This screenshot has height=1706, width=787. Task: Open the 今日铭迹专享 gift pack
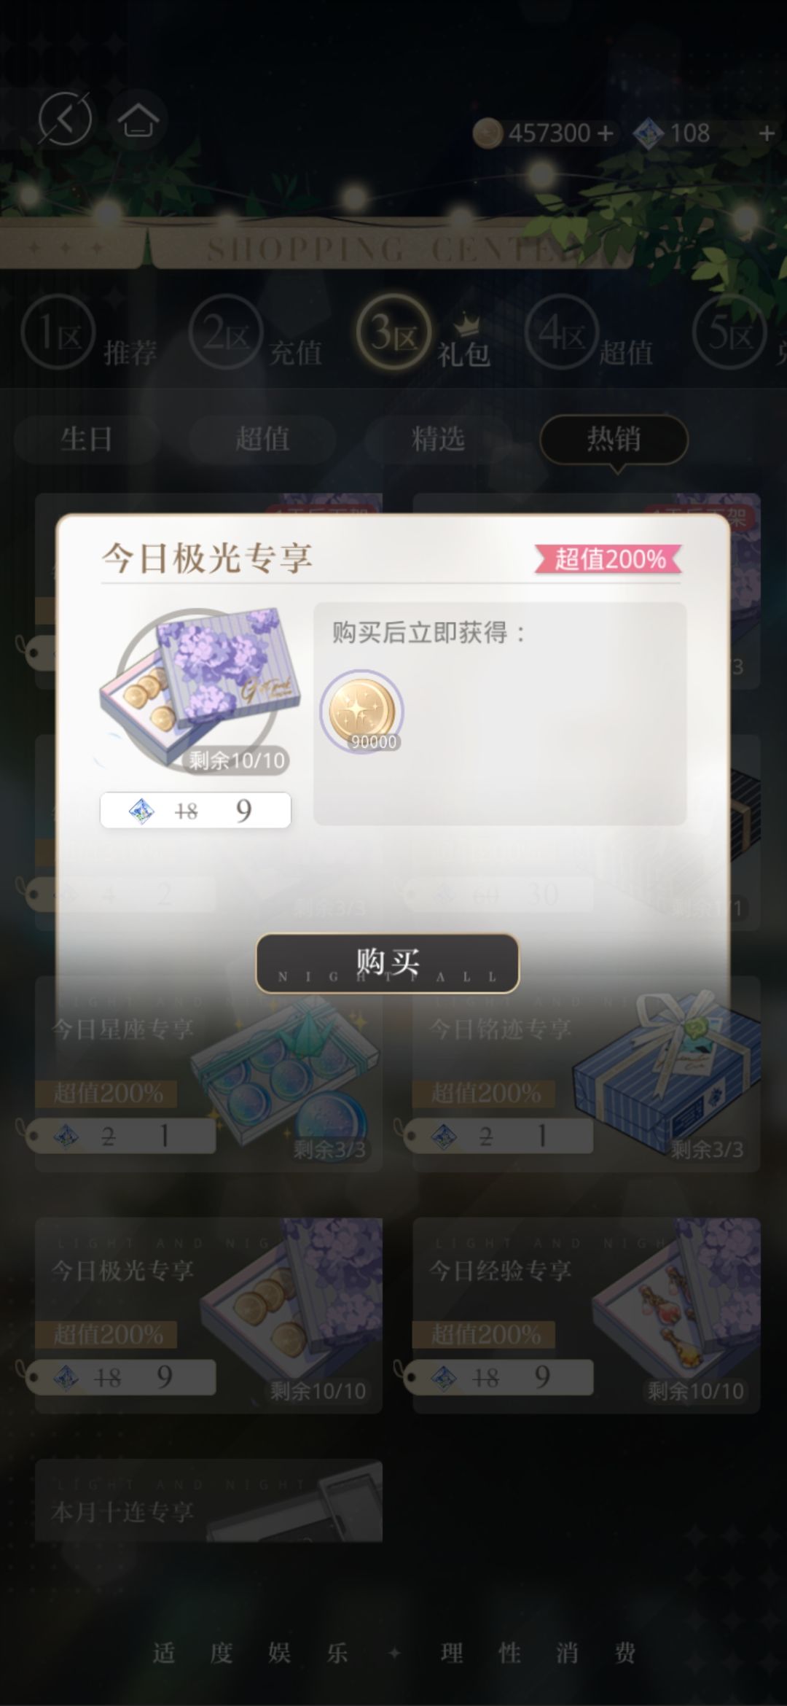pyautogui.click(x=587, y=1074)
